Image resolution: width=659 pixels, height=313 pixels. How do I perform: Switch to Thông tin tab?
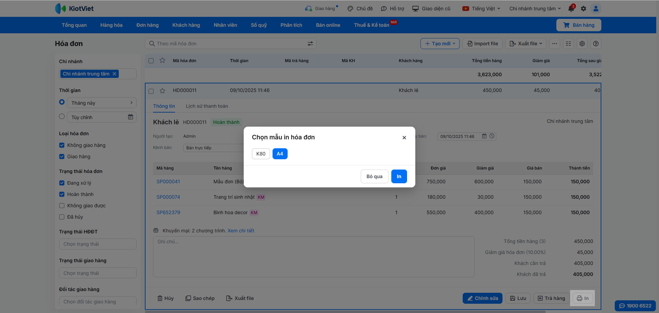click(164, 106)
